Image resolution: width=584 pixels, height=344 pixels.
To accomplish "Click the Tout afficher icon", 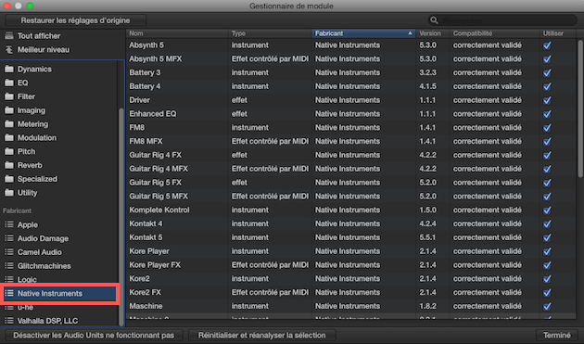I will (9, 36).
